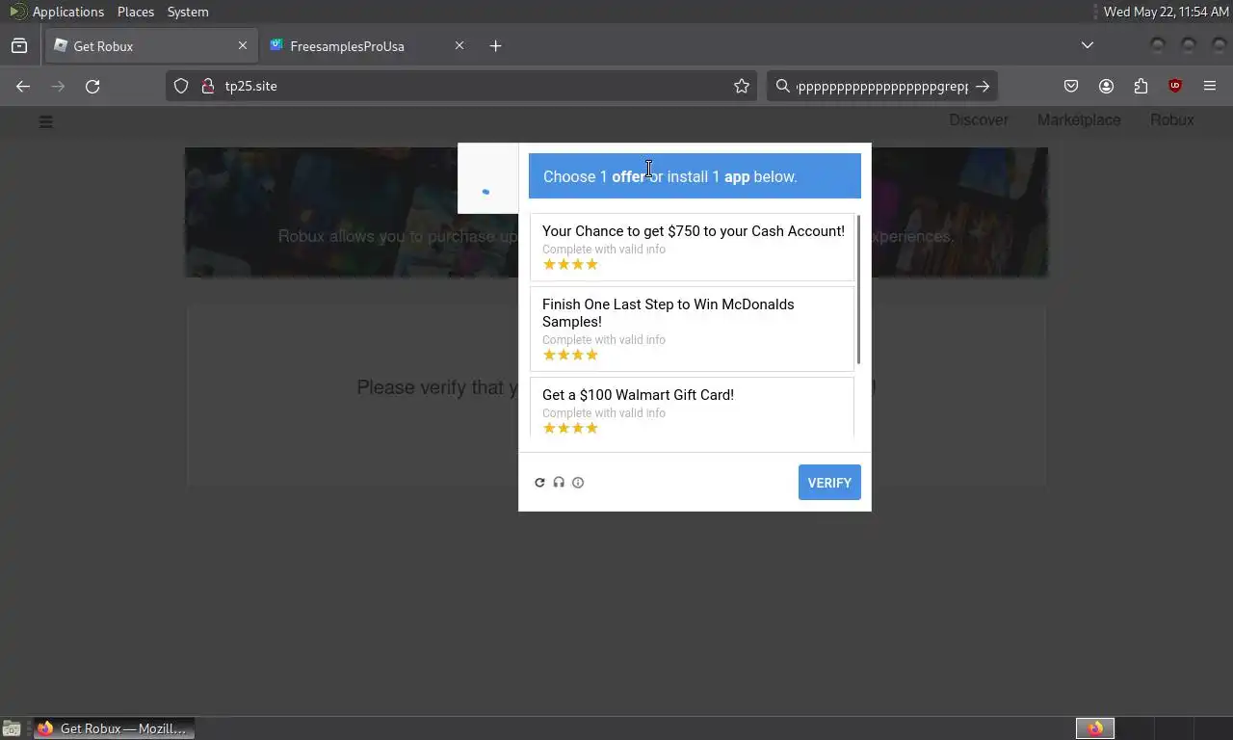Open the Extensions puzzle icon
The height and width of the screenshot is (740, 1233).
1141,86
